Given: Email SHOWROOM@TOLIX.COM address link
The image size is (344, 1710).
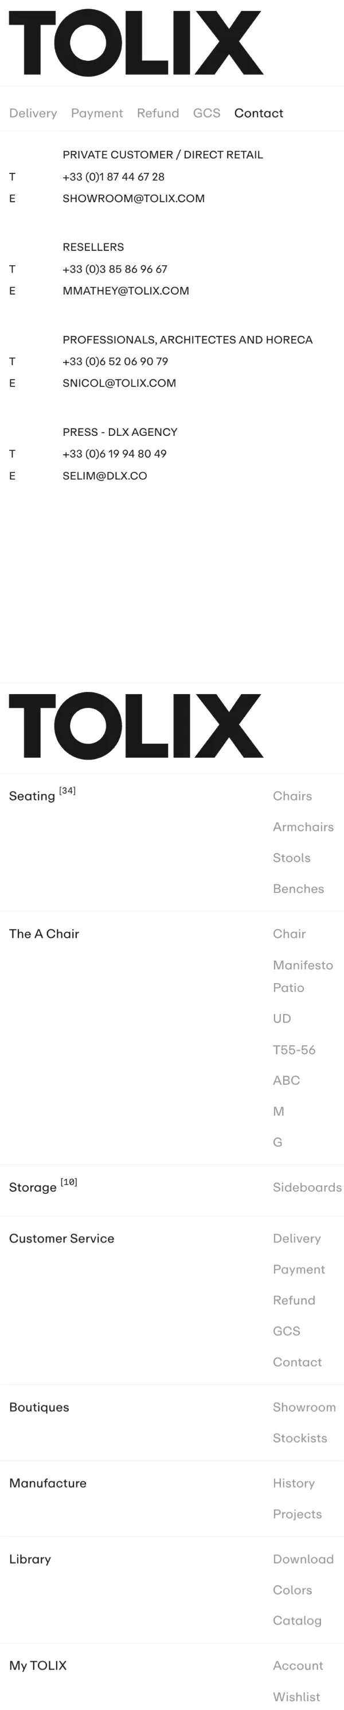Looking at the screenshot, I should point(133,199).
